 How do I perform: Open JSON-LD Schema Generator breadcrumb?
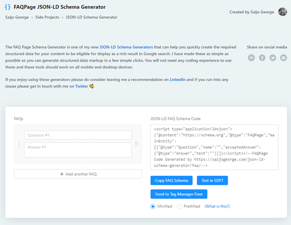pyautogui.click(x=92, y=17)
